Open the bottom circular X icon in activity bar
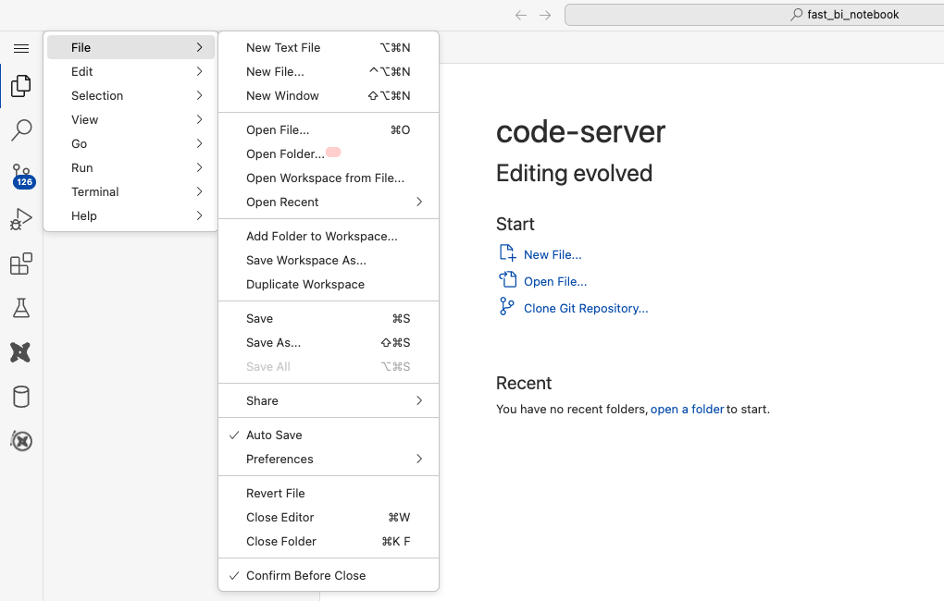944x601 pixels. click(x=21, y=441)
